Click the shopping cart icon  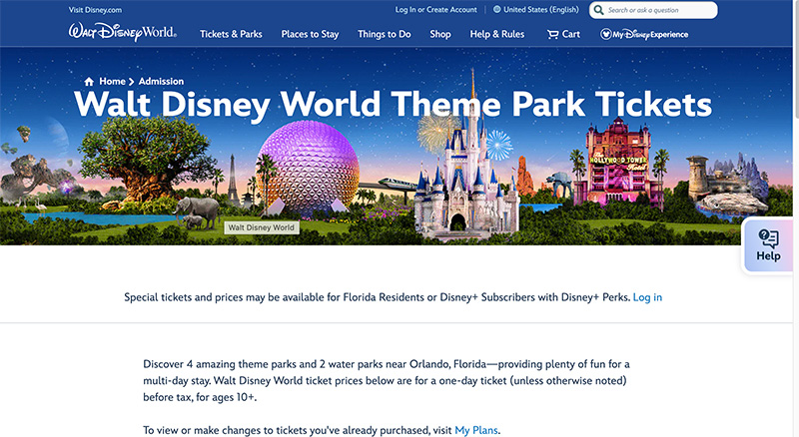(x=553, y=34)
